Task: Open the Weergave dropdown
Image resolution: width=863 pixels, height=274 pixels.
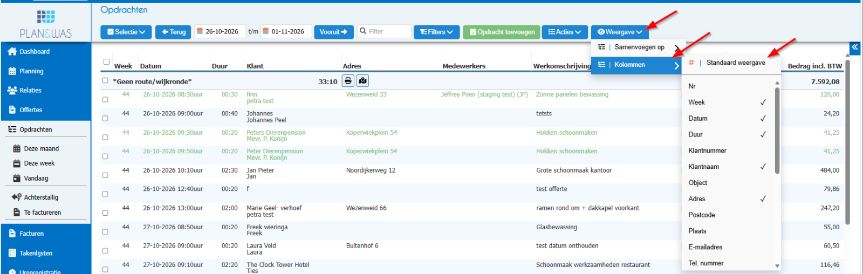Action: pos(620,32)
